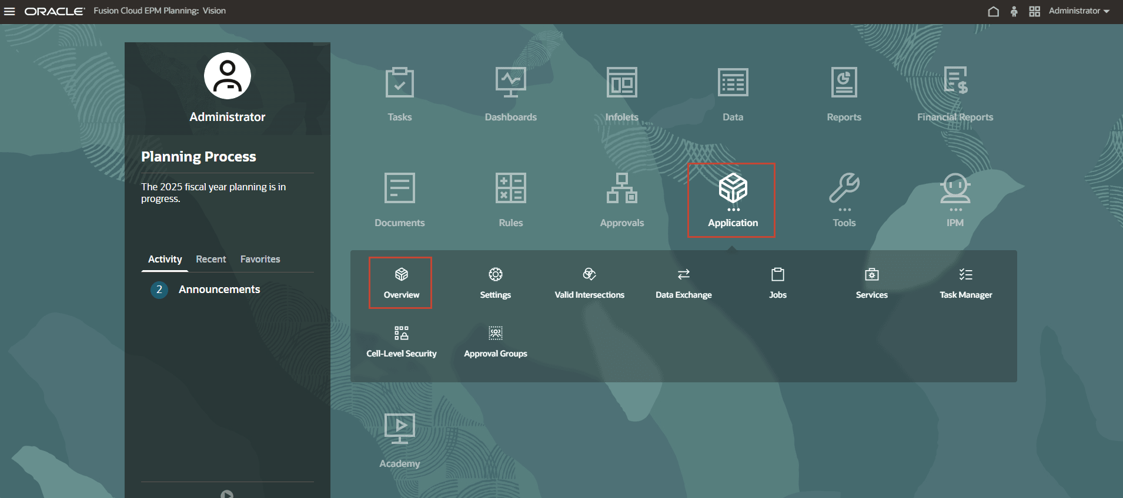Expand the IPM cluster
Viewport: 1123px width, 498px height.
tap(955, 200)
